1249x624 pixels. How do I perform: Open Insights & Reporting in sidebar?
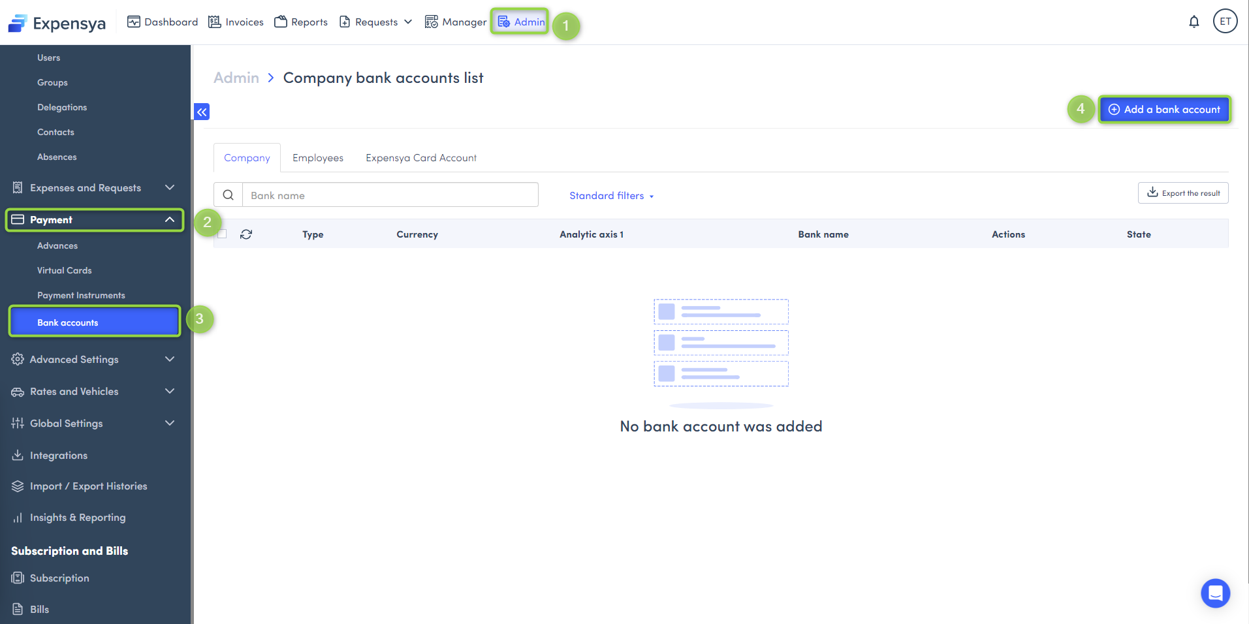77,518
